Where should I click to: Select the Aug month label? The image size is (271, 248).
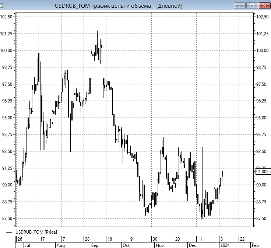tap(61, 245)
